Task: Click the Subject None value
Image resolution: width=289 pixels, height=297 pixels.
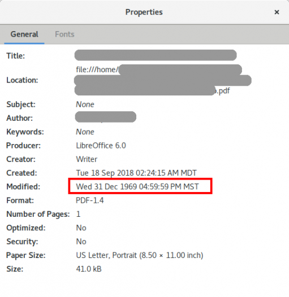Action: click(x=85, y=104)
